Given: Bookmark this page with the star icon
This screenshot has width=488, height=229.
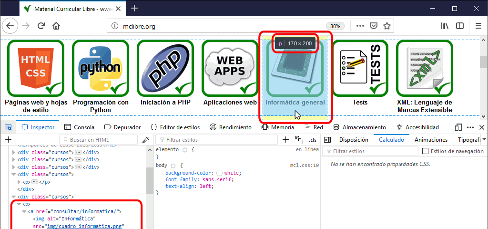Looking at the screenshot, I should tap(387, 26).
